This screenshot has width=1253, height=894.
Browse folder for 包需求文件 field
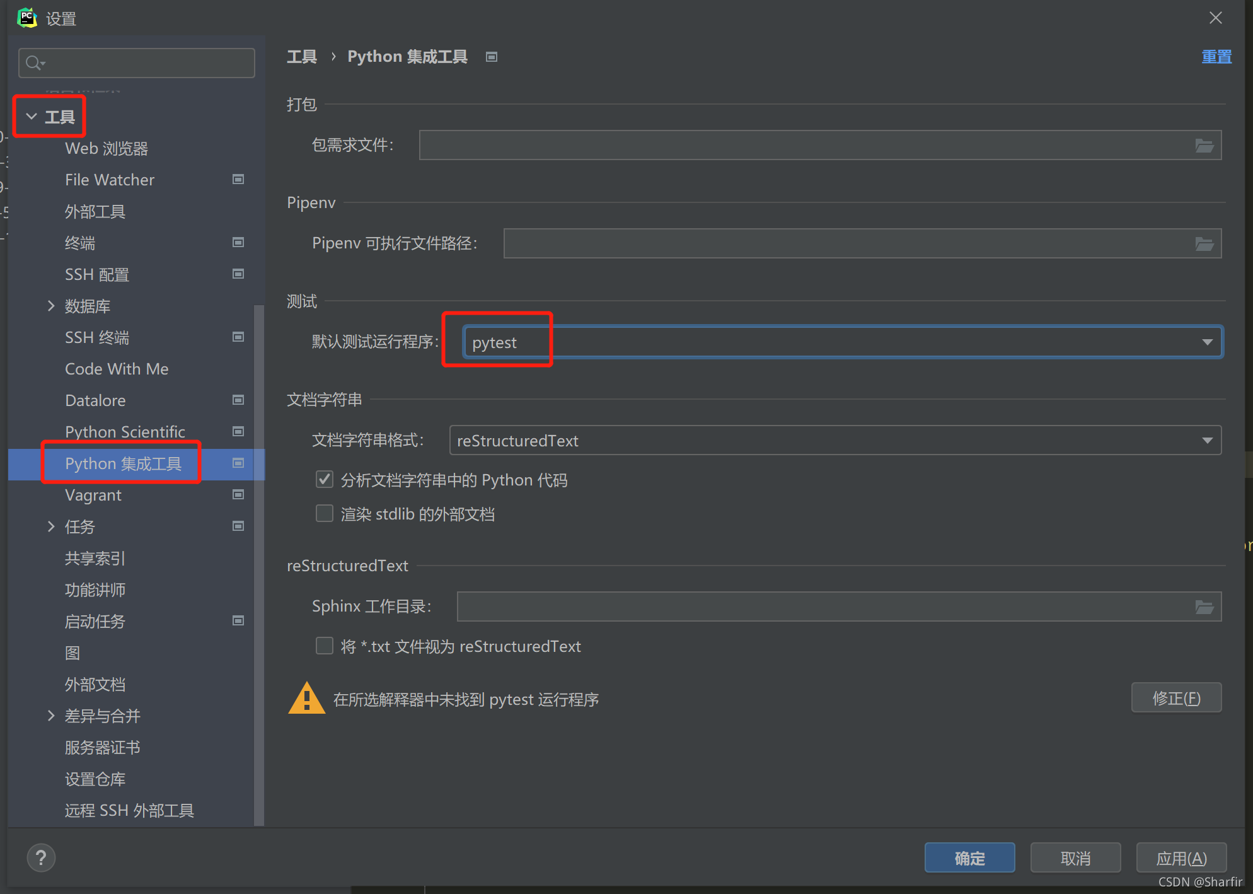(x=1204, y=146)
